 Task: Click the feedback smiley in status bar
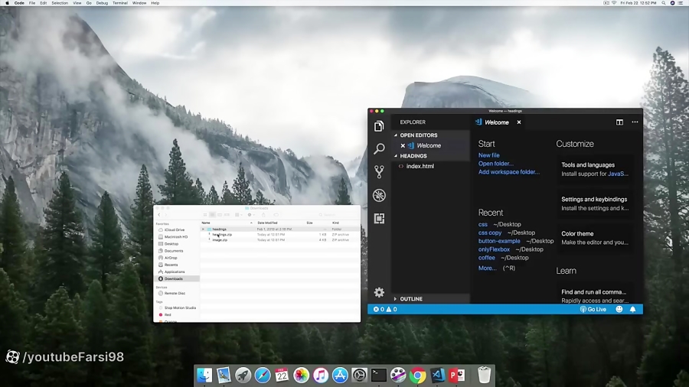click(619, 309)
